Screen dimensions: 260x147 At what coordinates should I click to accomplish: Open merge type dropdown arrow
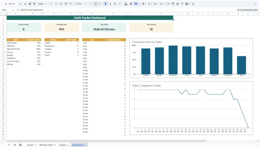coord(139,4)
